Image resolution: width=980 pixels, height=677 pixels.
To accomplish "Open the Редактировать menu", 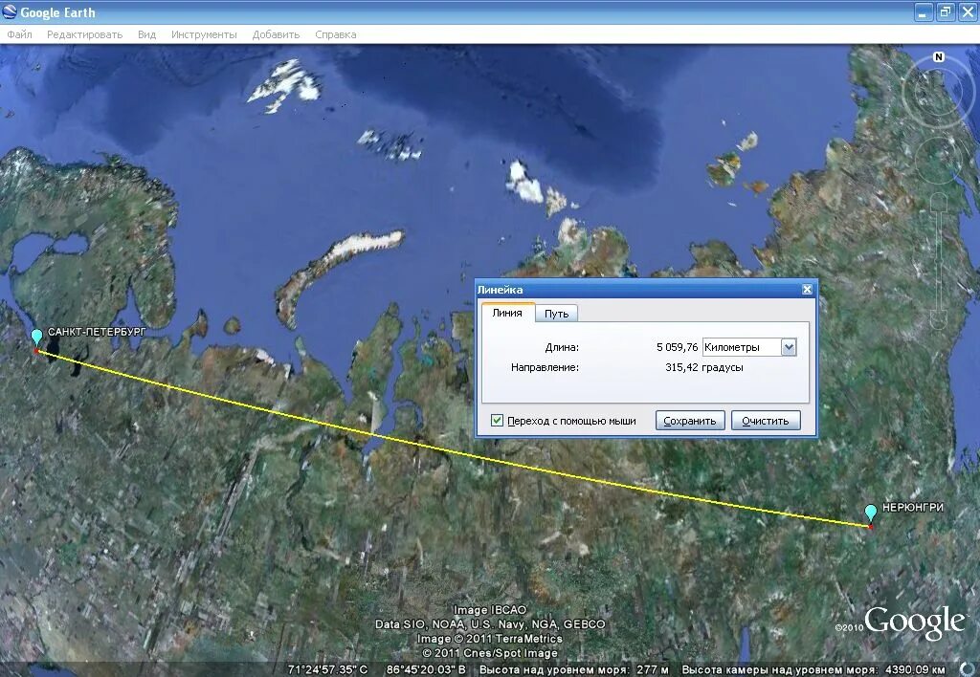I will pyautogui.click(x=84, y=34).
